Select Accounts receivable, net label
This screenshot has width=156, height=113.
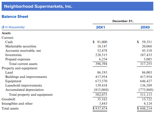pos(23,51)
